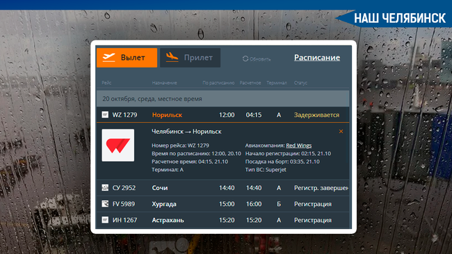Click the Red Wings logo thumbnail
Screen dimensions: 452x254
pyautogui.click(x=118, y=145)
